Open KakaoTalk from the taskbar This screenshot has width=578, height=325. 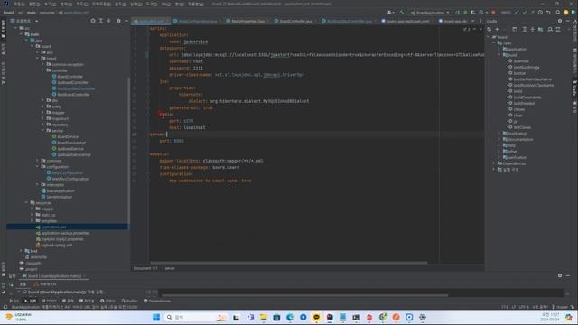pyautogui.click(x=316, y=317)
